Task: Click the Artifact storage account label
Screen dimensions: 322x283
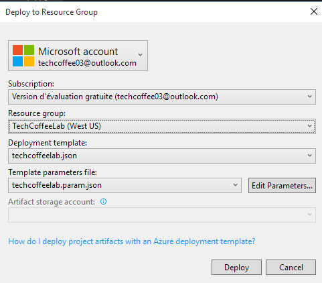Action: coord(52,202)
